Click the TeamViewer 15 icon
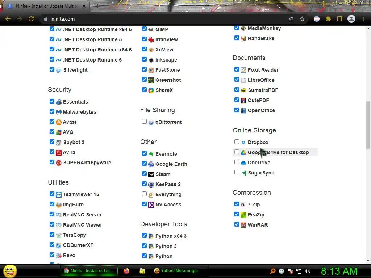 point(58,194)
